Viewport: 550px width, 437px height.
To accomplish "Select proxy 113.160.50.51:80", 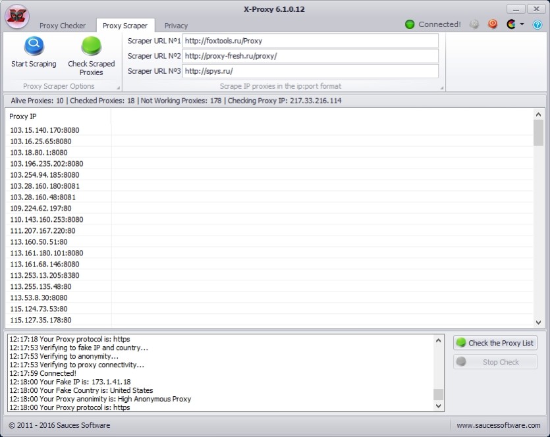I will 39,242.
